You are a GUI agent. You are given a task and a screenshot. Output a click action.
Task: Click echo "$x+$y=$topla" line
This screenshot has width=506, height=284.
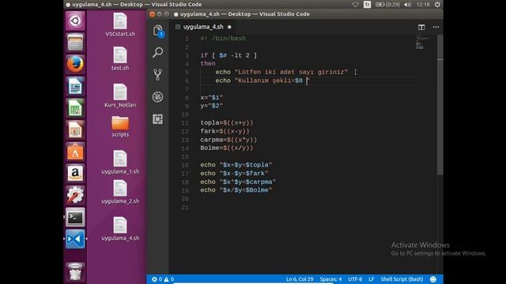click(236, 165)
